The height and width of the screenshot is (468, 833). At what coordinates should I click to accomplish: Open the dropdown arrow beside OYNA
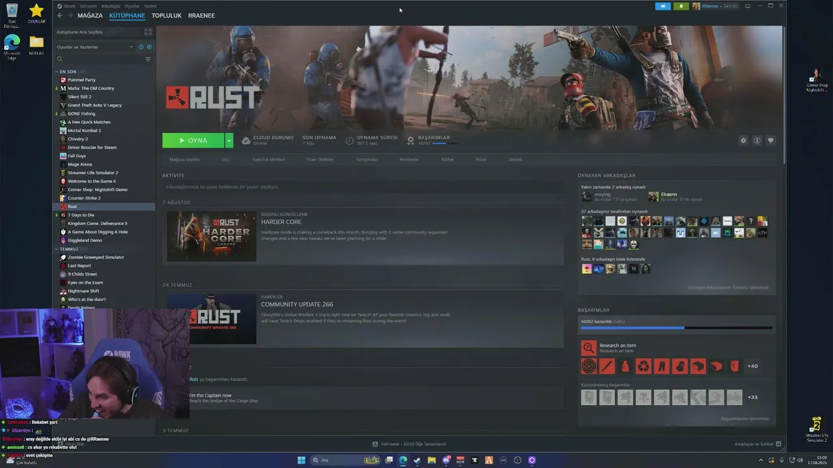229,140
